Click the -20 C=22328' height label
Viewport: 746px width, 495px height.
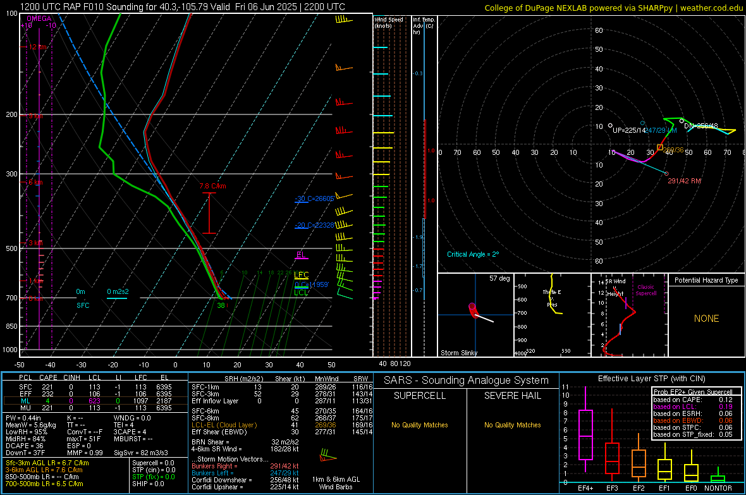(314, 225)
